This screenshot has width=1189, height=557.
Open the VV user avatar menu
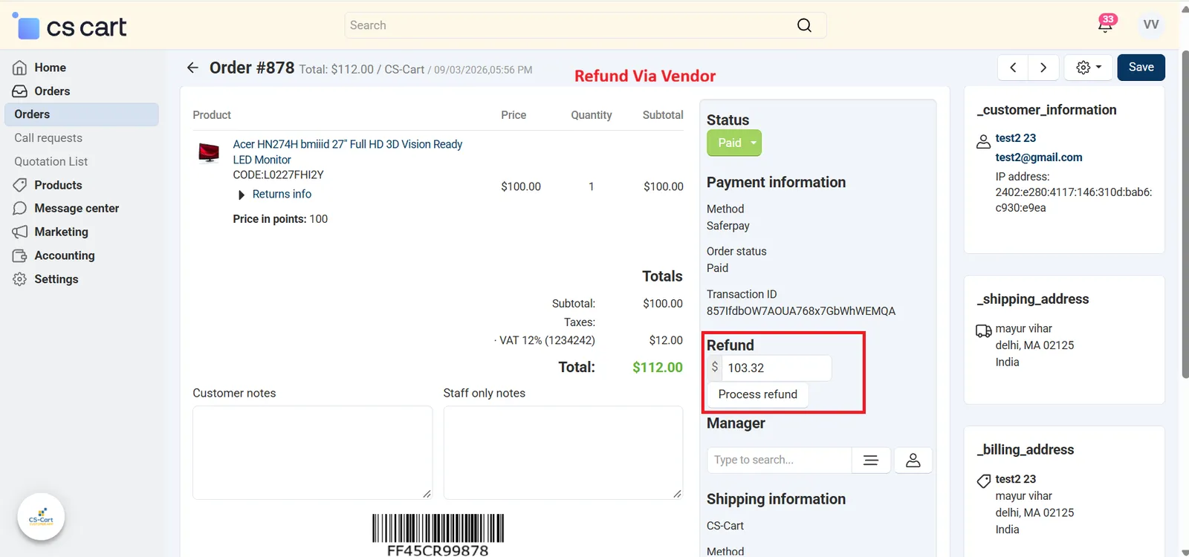coord(1151,25)
